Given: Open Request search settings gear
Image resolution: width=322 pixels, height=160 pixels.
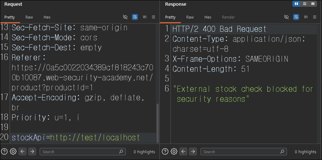Looking at the screenshot, I should pos(13,151).
